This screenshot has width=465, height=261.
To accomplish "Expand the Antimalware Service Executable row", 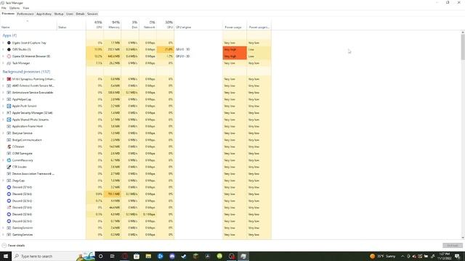I will coord(3,93).
